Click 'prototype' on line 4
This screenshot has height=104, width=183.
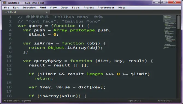[82, 30]
